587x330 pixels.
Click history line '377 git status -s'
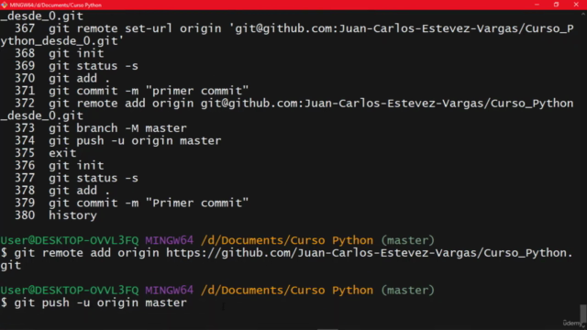click(76, 178)
